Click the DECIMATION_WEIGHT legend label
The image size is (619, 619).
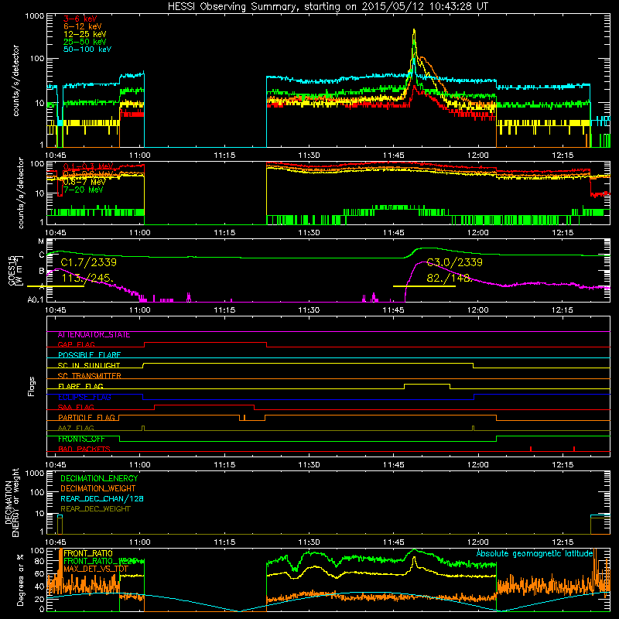pyautogui.click(x=98, y=489)
